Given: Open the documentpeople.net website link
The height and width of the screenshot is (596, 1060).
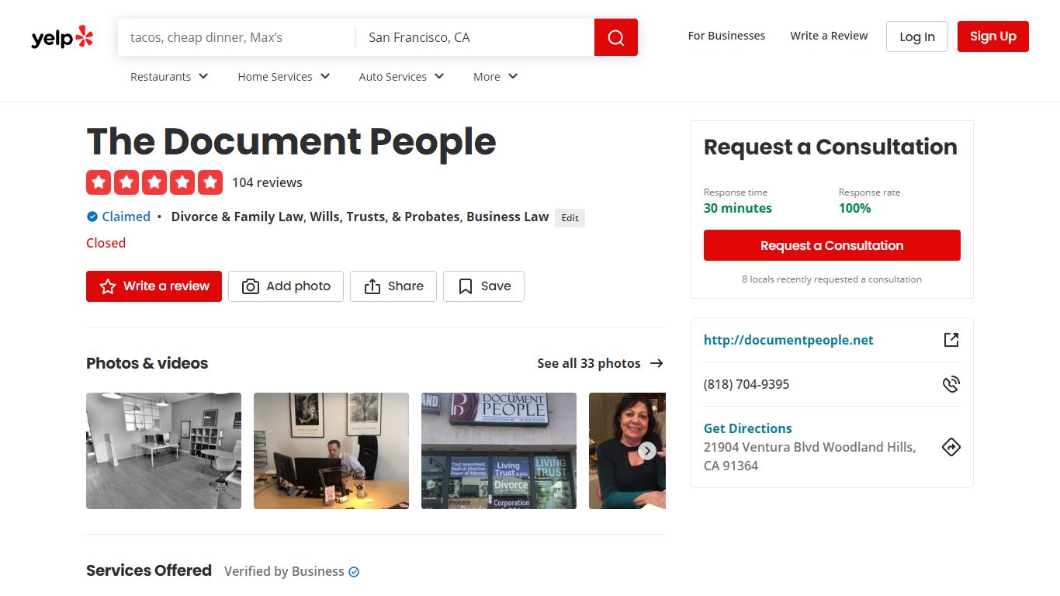Looking at the screenshot, I should [x=788, y=340].
